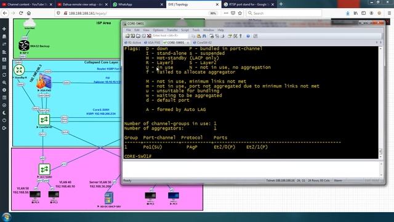Image resolution: width=394 pixels, height=222 pixels.
Task: Click the Refresh topology icon in EVE sidebar
Action: [x=4, y=75]
